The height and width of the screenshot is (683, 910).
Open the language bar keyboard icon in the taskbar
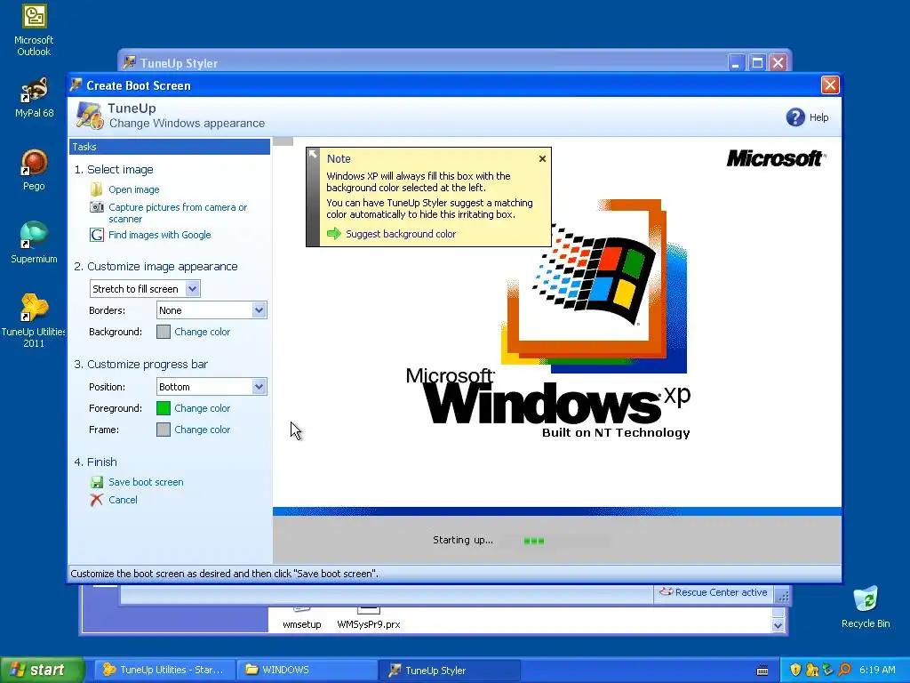762,671
